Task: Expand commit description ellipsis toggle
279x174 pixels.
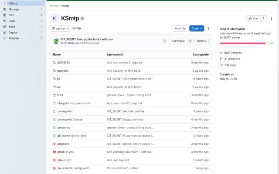Action: pyautogui.click(x=165, y=41)
